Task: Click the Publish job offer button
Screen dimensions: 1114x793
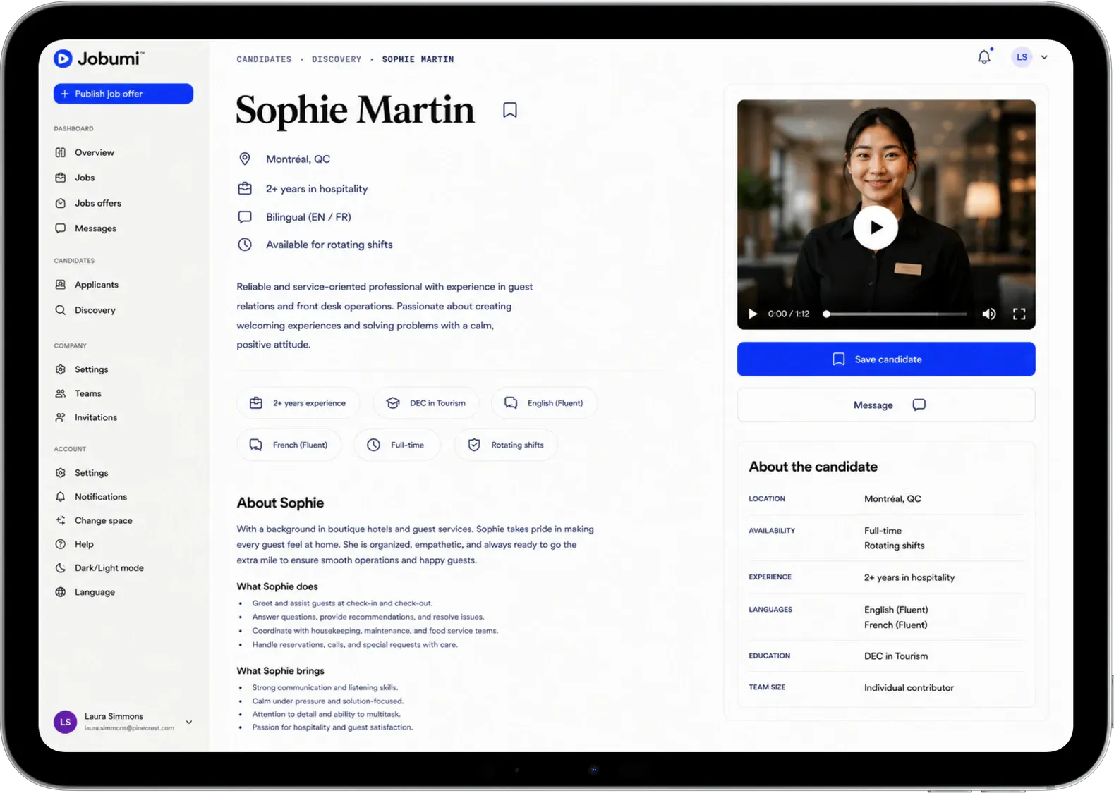Action: (123, 94)
